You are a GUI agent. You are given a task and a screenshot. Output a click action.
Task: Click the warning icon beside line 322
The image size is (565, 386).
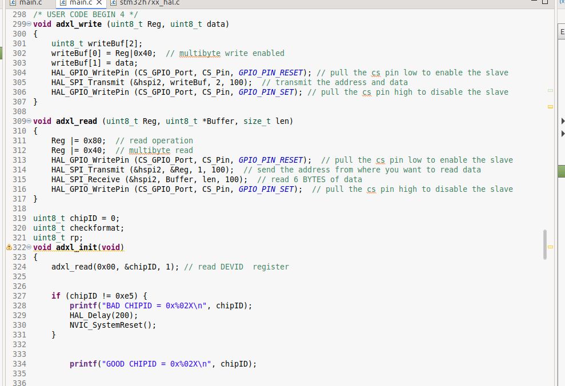pyautogui.click(x=9, y=247)
